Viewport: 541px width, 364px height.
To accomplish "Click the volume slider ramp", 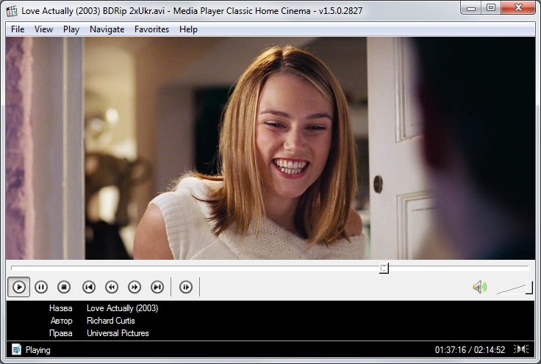I will click(515, 288).
